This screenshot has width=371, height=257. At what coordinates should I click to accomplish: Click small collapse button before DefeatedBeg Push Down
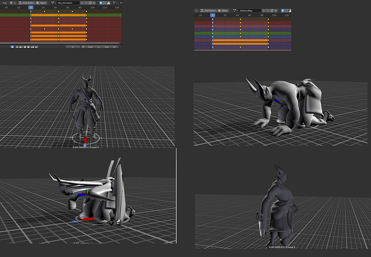point(197,11)
